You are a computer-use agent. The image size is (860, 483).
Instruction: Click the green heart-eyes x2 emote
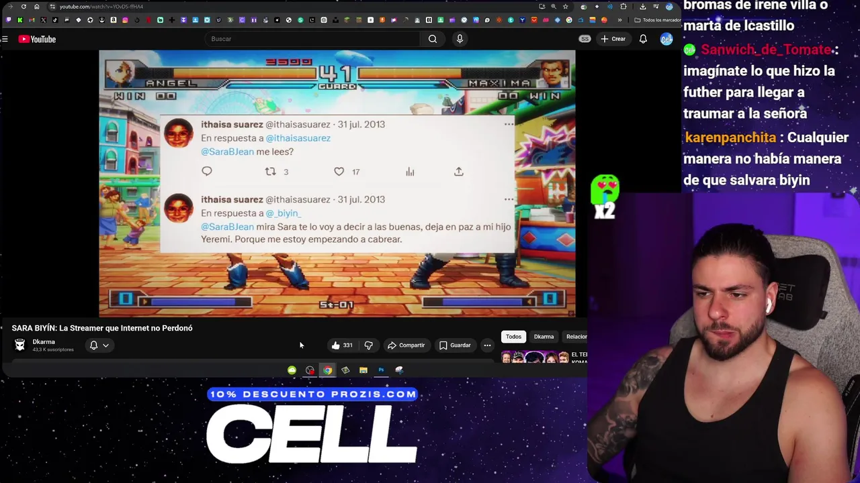[x=605, y=197]
